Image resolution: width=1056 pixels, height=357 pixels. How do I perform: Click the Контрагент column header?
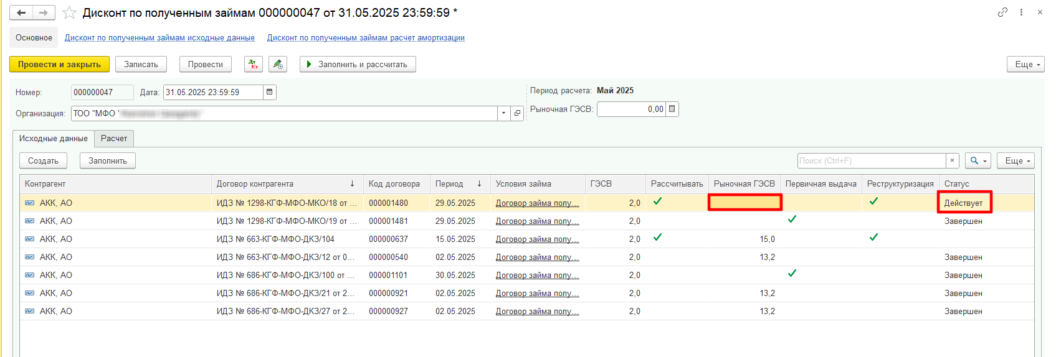click(x=116, y=183)
